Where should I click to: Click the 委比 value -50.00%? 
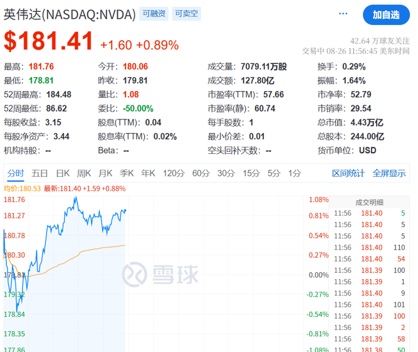click(x=138, y=109)
